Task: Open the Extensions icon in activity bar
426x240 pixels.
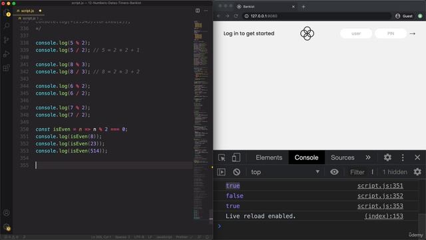Action: 7,67
